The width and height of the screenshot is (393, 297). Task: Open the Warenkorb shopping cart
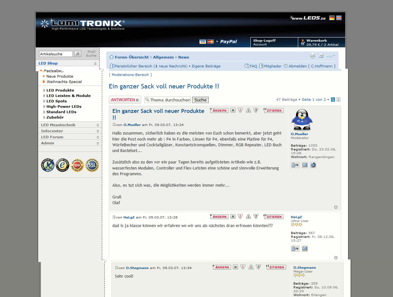tap(321, 43)
